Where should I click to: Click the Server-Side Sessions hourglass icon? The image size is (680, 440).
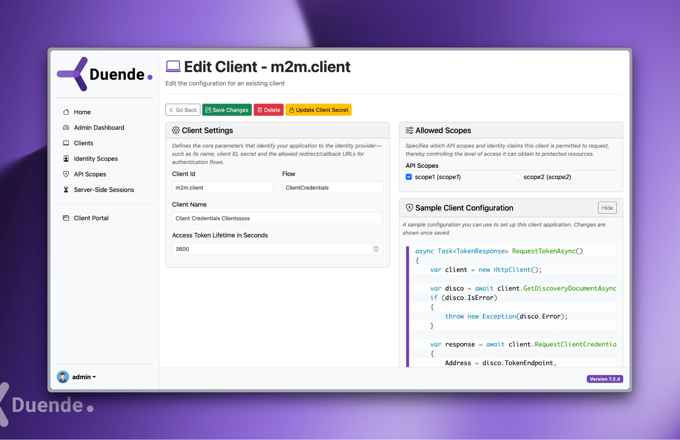point(66,190)
